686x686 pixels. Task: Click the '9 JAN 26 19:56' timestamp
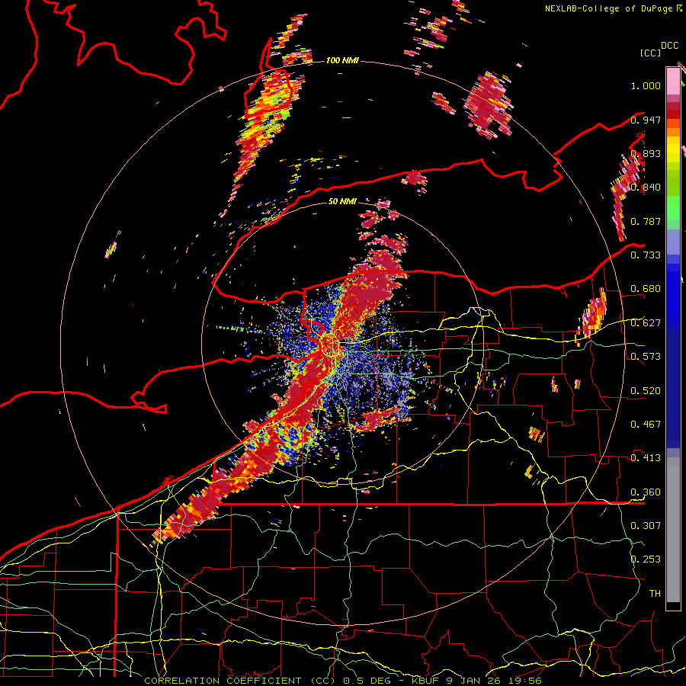(x=494, y=681)
